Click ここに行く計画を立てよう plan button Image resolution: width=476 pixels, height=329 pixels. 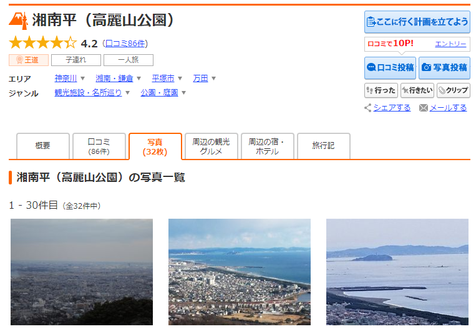coord(417,22)
